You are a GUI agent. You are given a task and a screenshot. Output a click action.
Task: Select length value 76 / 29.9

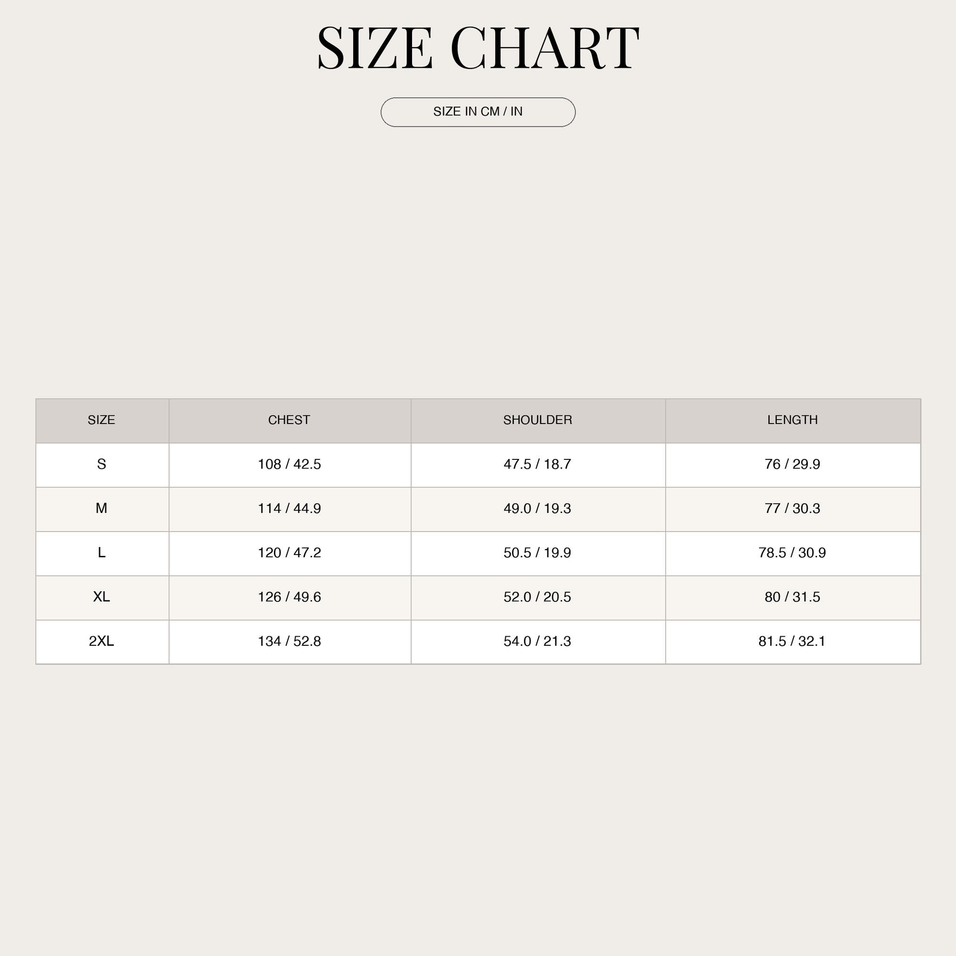pyautogui.click(x=792, y=464)
